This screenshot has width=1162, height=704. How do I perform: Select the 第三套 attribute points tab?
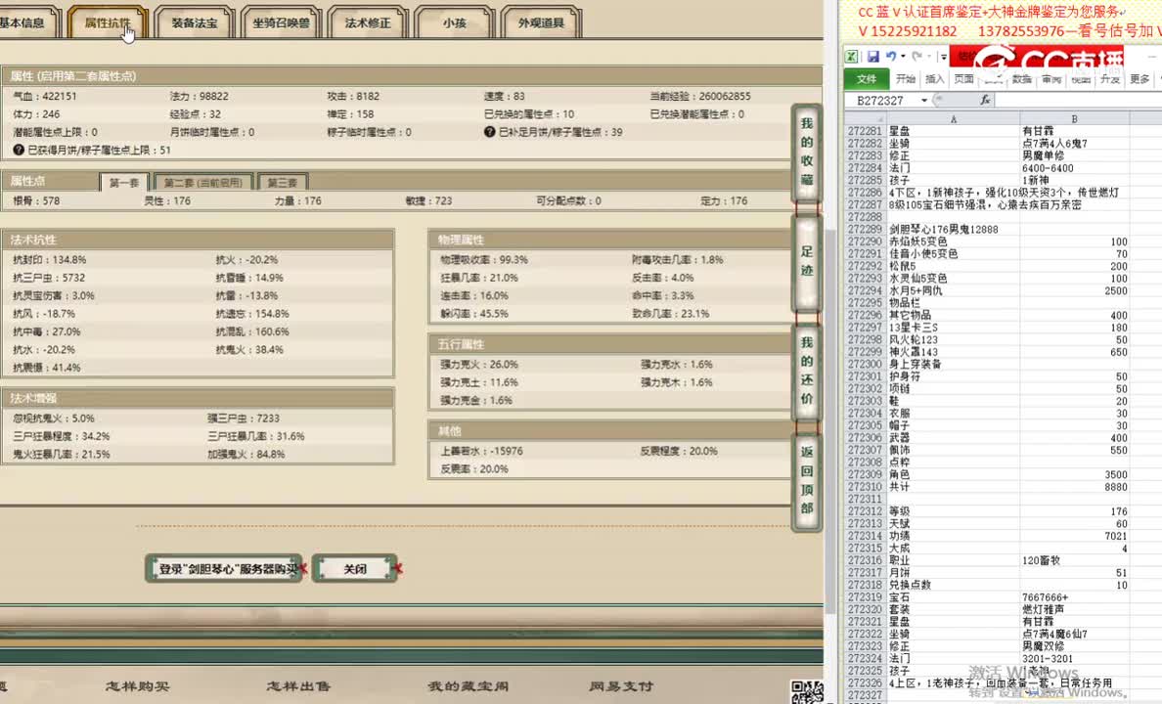(283, 182)
